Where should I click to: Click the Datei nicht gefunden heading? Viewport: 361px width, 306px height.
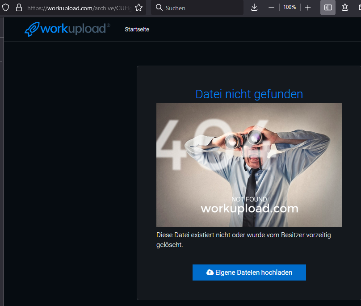(x=249, y=94)
